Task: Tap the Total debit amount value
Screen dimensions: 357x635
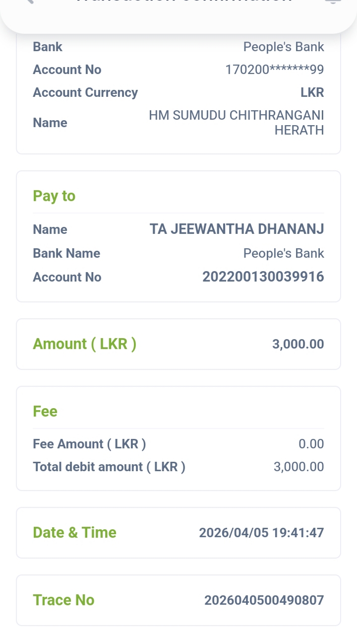Action: pyautogui.click(x=298, y=467)
